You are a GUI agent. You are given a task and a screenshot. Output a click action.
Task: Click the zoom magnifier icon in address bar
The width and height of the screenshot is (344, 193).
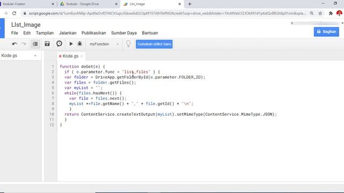pyautogui.click(x=312, y=13)
